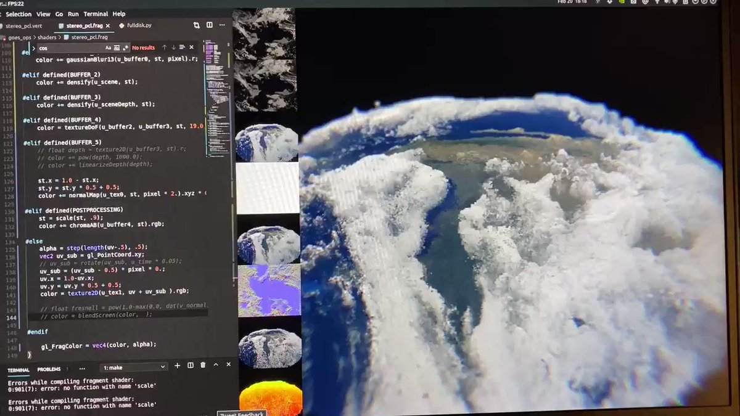
Task: Click the purple normal-map thumbnail
Action: coord(269,291)
